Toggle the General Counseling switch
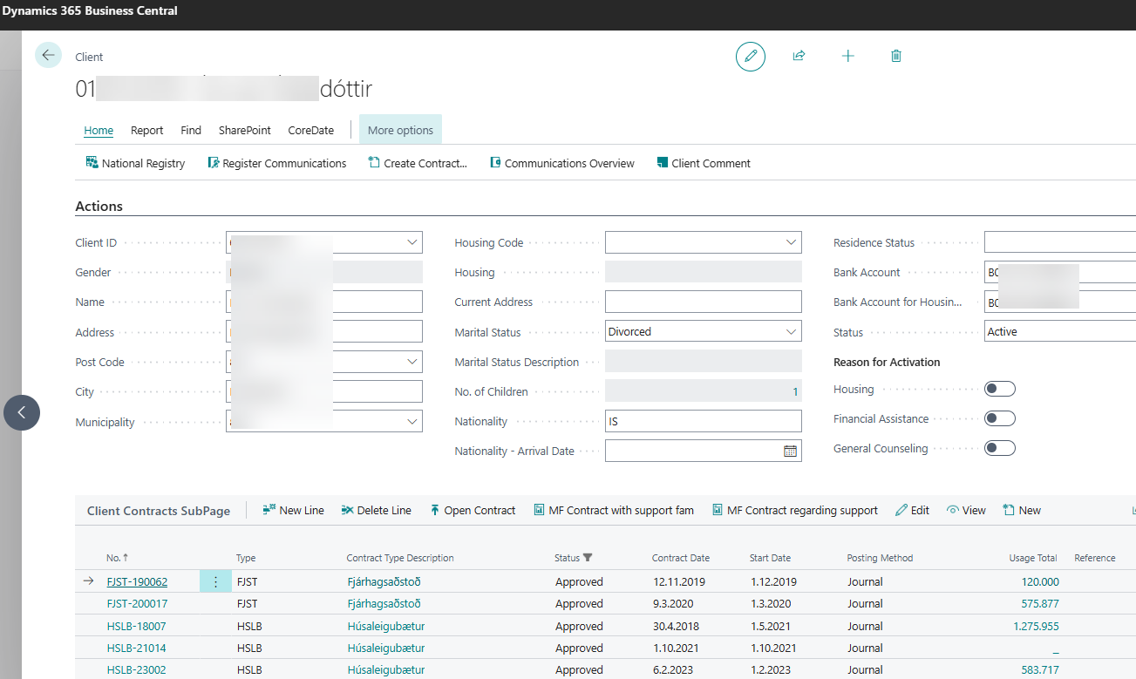The width and height of the screenshot is (1136, 679). pos(999,448)
